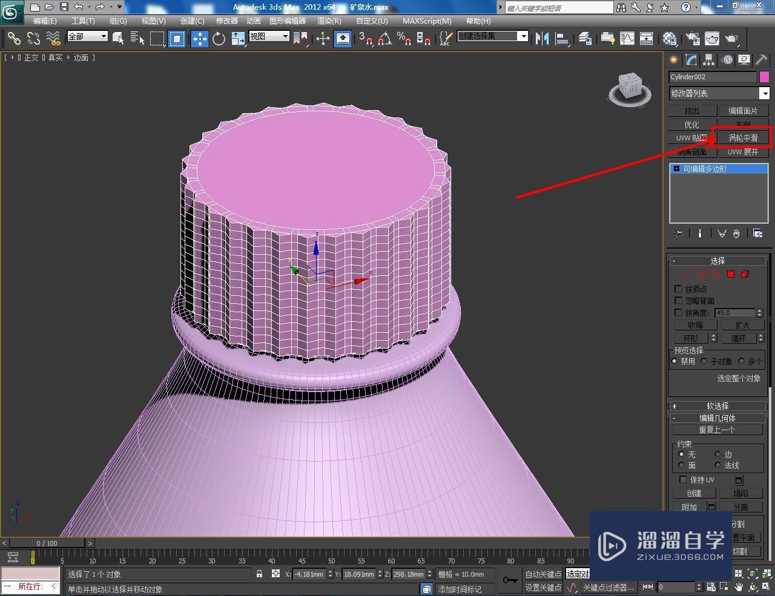The height and width of the screenshot is (596, 775).
Task: Click the 编辑面片 modifier button
Action: tap(743, 111)
